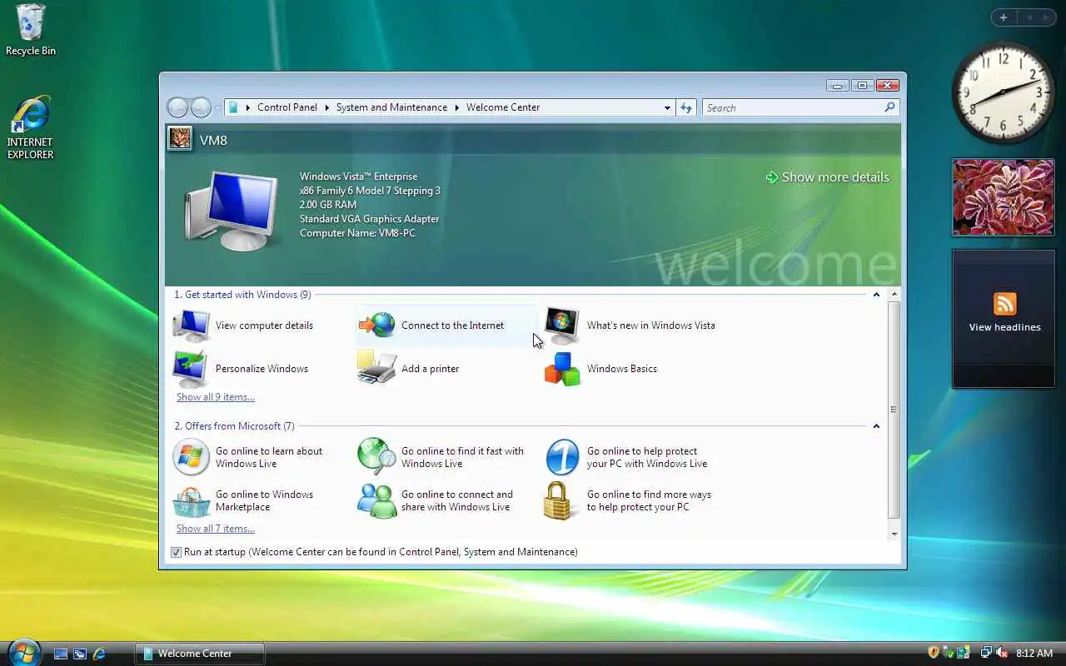Expand the arrow after System and Maintenance
Image resolution: width=1066 pixels, height=666 pixels.
456,107
